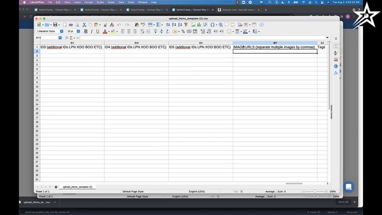Screen dimensions: 382x215
Task: Click the IMAGE URLS header cell
Action: coord(275,47)
